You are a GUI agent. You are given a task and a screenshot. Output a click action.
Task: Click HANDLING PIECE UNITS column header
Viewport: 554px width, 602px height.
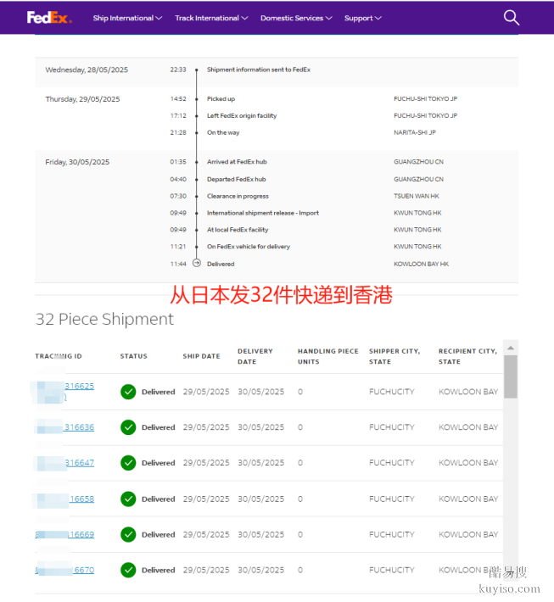[328, 356]
